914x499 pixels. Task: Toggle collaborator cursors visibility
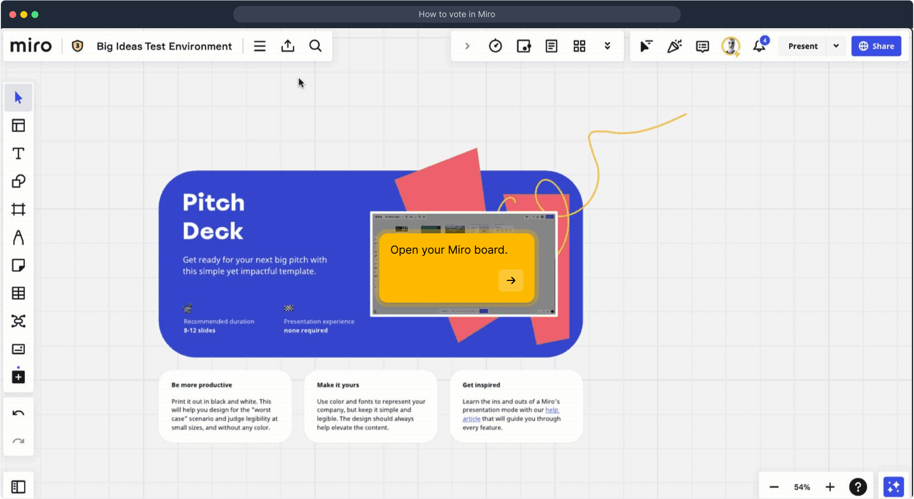point(646,46)
